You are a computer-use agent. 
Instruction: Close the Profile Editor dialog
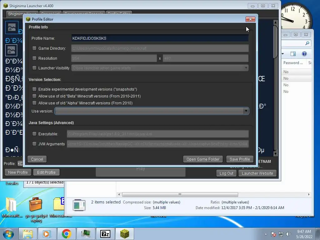coord(250,19)
